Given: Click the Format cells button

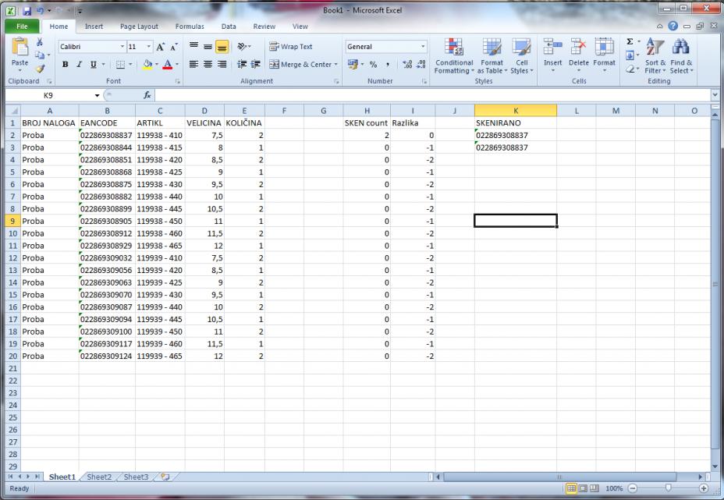Looking at the screenshot, I should 604,56.
